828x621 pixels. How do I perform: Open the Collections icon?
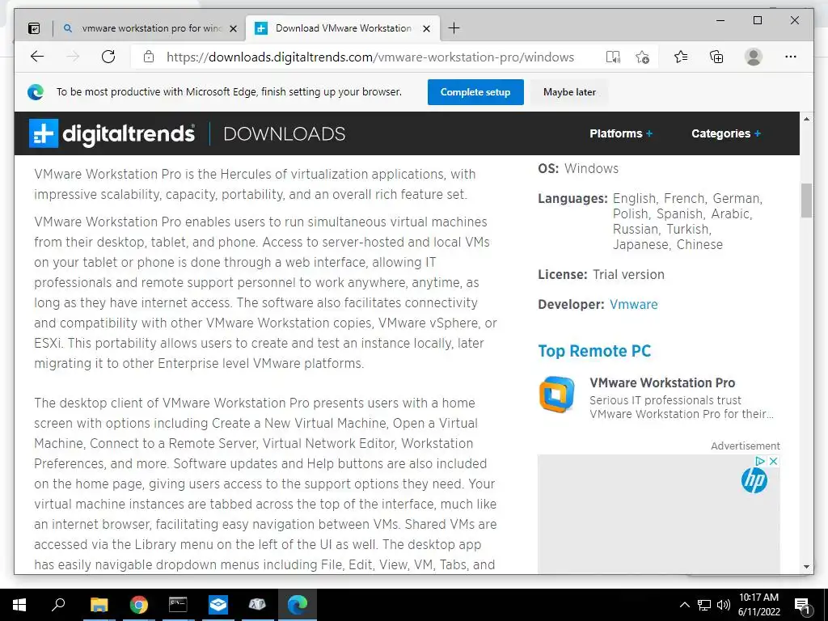pyautogui.click(x=716, y=57)
